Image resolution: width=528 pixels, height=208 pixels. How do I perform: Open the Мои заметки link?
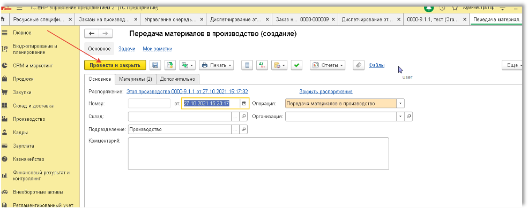click(157, 49)
